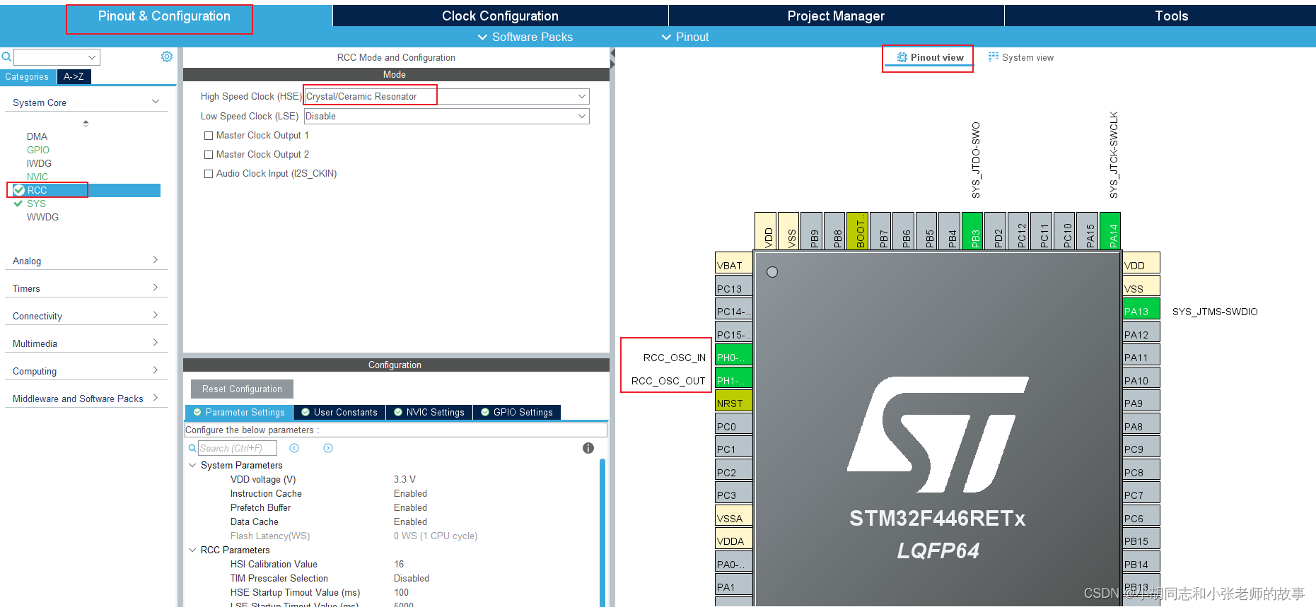Open NVIC Settings tab
This screenshot has width=1316, height=607.
[429, 412]
